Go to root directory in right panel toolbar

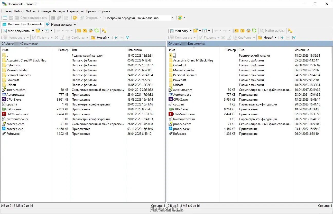tap(242, 31)
